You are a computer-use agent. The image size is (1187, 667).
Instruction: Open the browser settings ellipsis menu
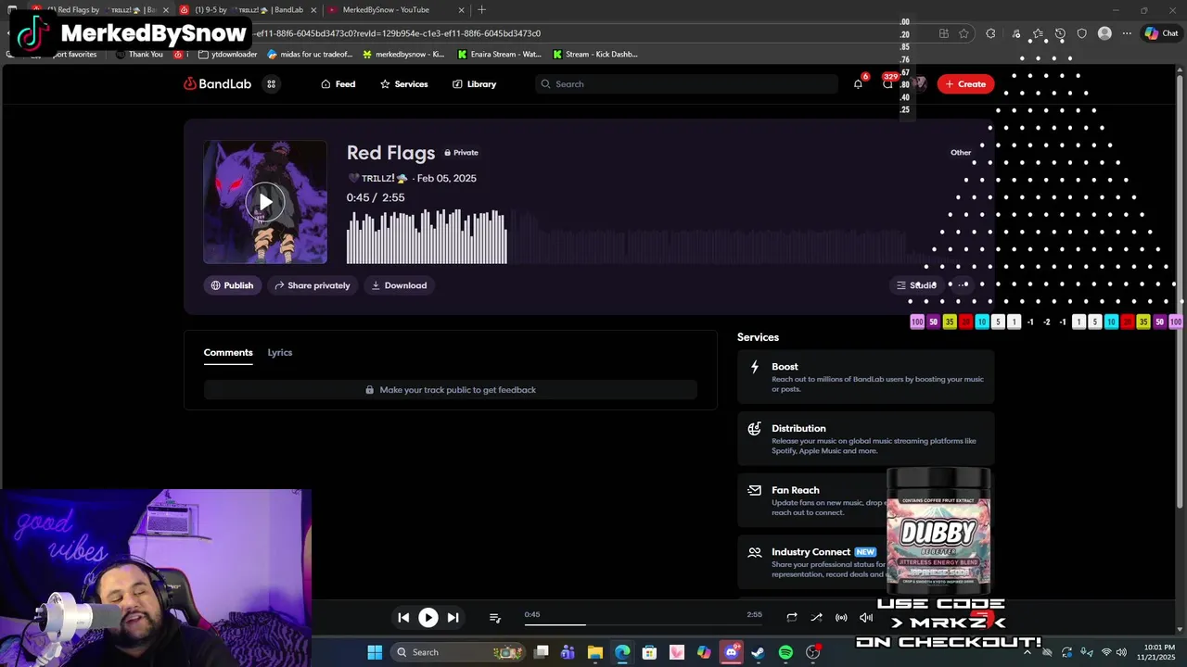pyautogui.click(x=1127, y=33)
